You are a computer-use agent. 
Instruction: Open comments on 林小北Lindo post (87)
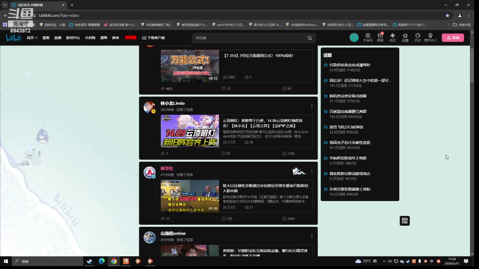click(226, 154)
